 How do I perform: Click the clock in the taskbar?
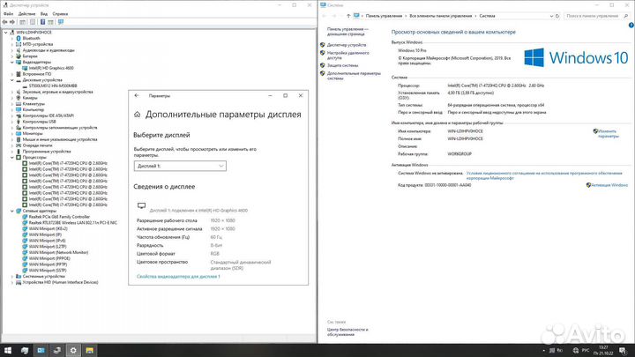click(x=603, y=350)
